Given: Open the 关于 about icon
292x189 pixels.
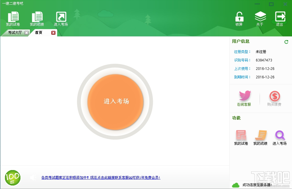Looking at the screenshot, I should click(260, 19).
